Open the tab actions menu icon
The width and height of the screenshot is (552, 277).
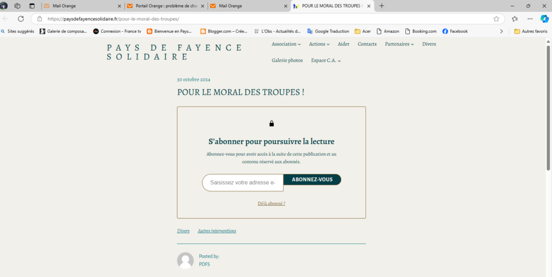32,6
